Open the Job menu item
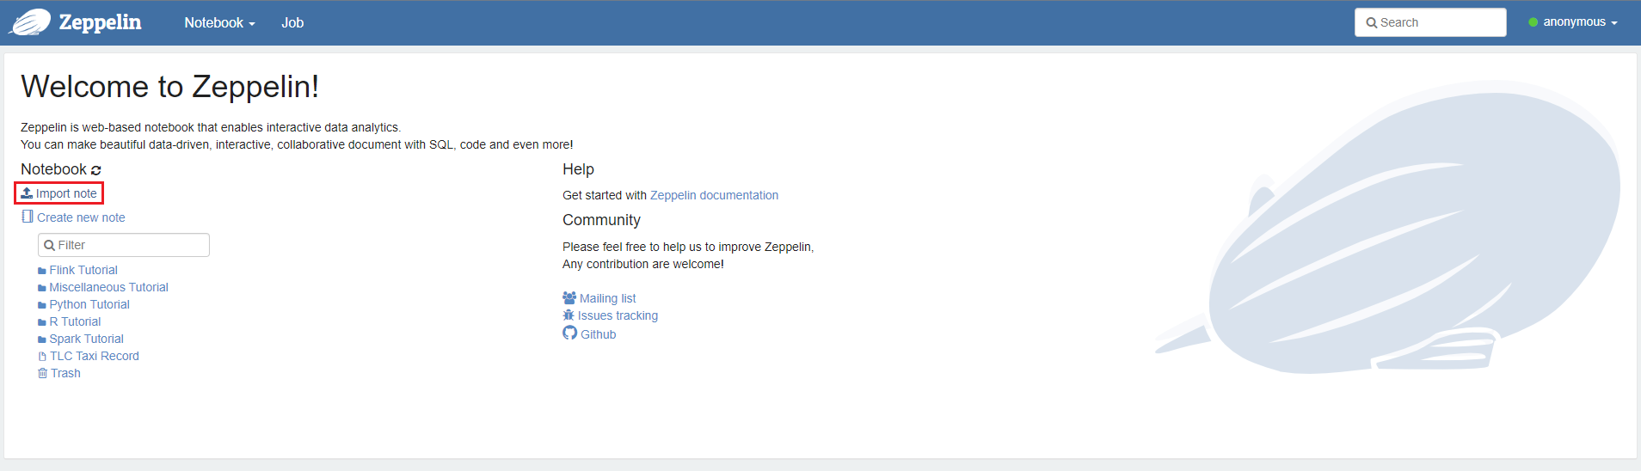 (x=292, y=23)
